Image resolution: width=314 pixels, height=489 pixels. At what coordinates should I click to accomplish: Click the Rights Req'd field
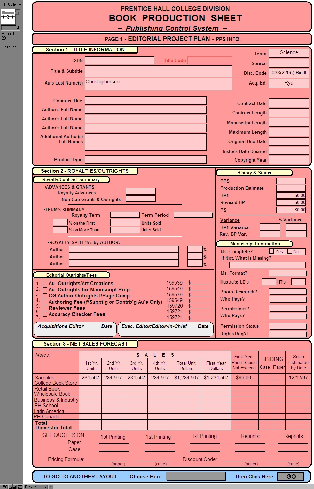tap(287, 334)
